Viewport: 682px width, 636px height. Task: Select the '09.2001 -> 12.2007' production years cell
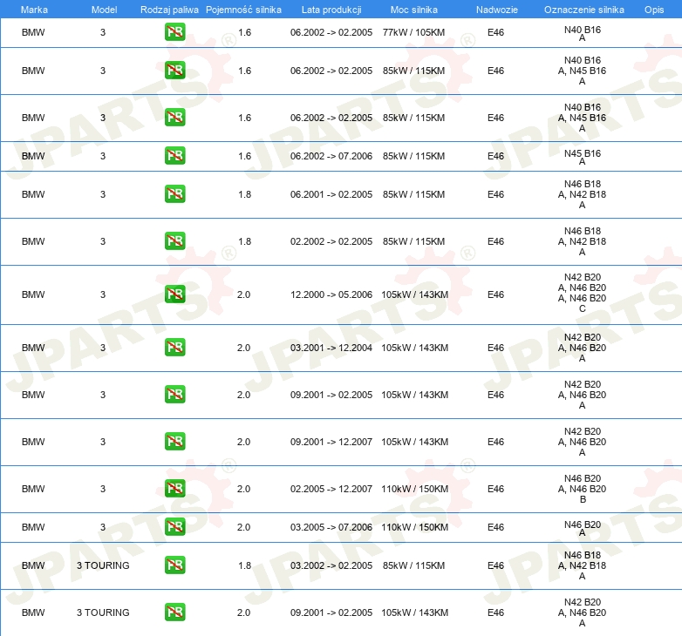point(331,442)
